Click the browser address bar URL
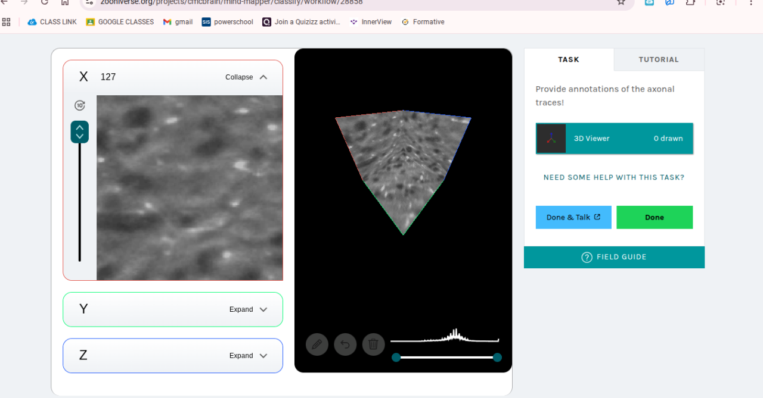The height and width of the screenshot is (398, 763). (231, 2)
